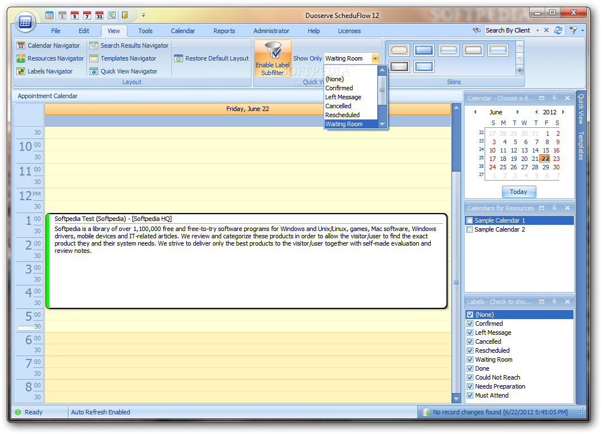Go to next month after June
Screen dimensions: 602x434
pos(517,112)
